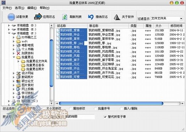Image resolution: width=186 pixels, height=132 pixels.
Task: Expand the 本地磁盘 (D:) tree node
Action: [9, 25]
